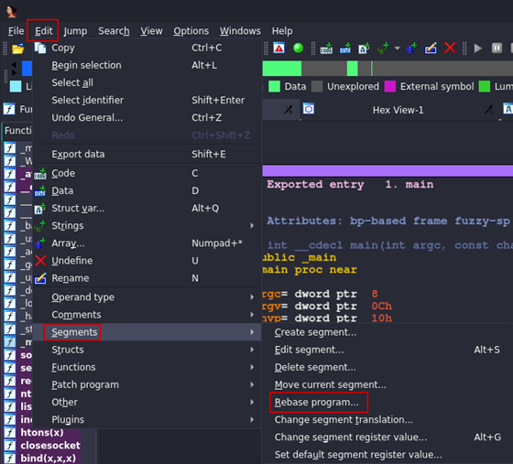The height and width of the screenshot is (464, 513).
Task: Expand the Functions submenu
Action: click(147, 367)
